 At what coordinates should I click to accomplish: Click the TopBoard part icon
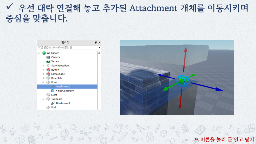point(48,99)
